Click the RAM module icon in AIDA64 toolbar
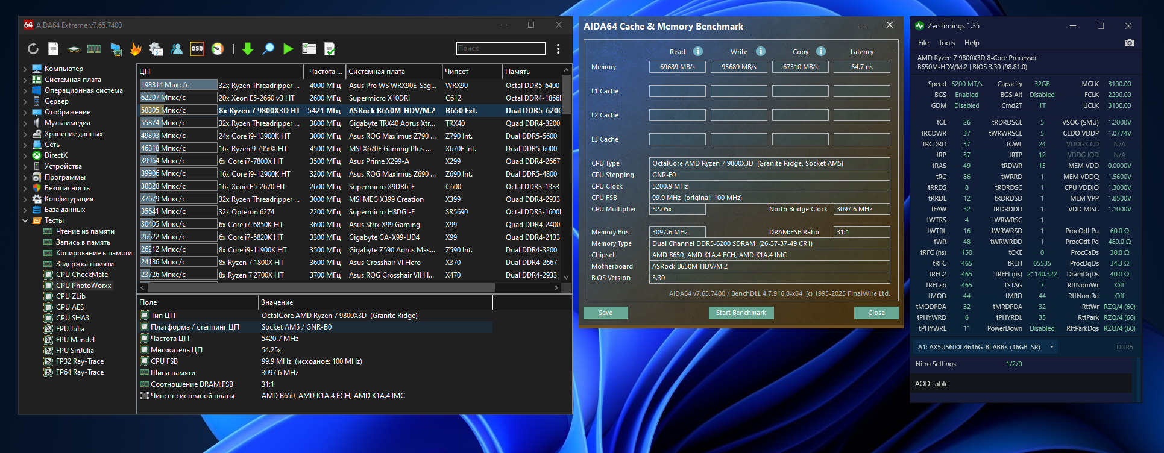Image resolution: width=1164 pixels, height=453 pixels. 94,49
